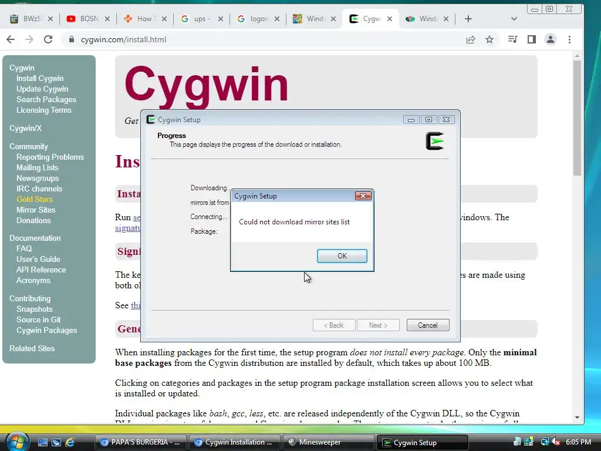Open FAQ documentation link

point(24,248)
